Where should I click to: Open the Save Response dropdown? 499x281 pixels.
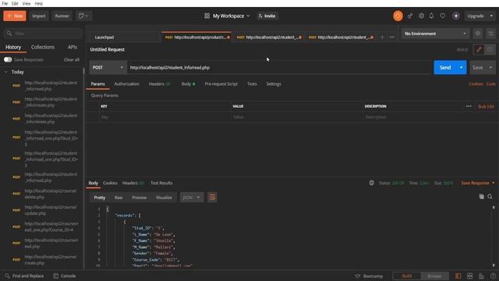coord(478,183)
